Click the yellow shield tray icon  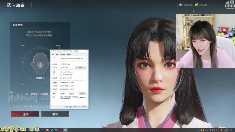click(x=201, y=130)
